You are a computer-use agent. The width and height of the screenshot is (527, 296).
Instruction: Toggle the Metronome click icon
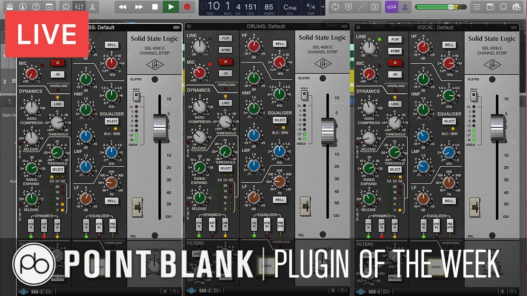click(405, 7)
